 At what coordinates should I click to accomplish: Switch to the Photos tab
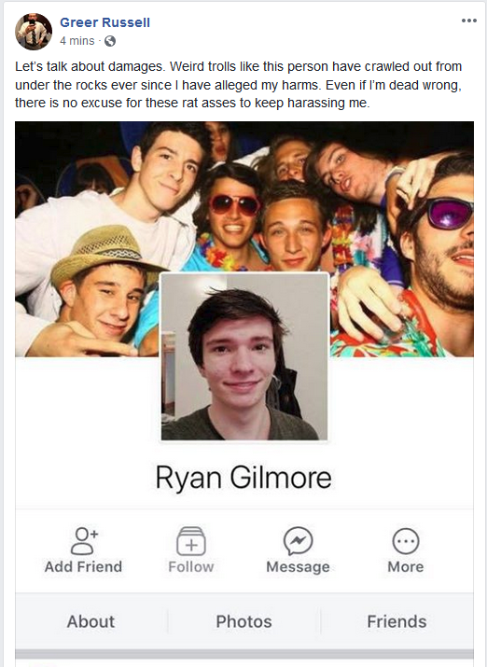[243, 621]
